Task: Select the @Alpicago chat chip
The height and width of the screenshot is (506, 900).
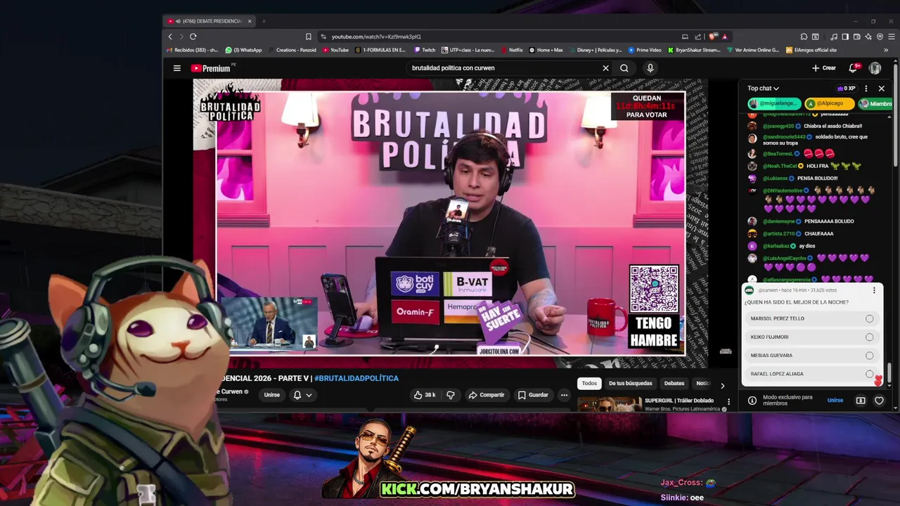Action: click(830, 103)
